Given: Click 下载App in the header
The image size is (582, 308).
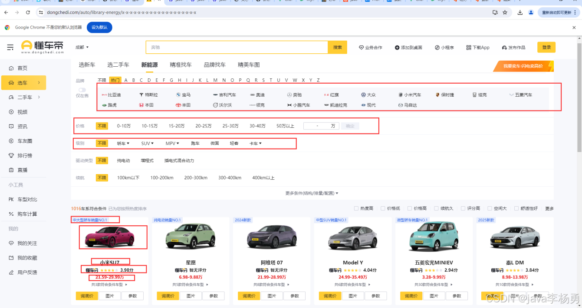Looking at the screenshot, I should coord(478,48).
